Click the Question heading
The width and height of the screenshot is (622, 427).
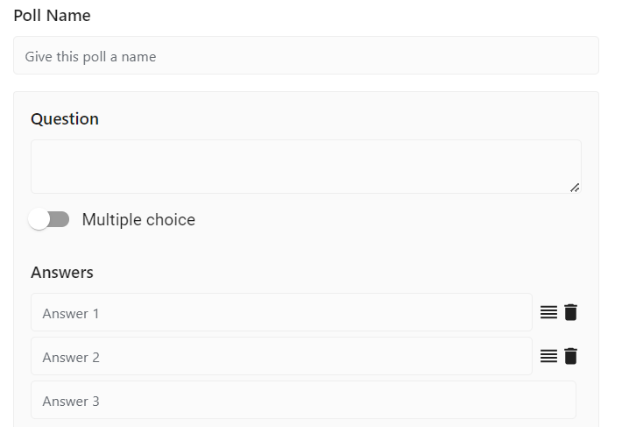pos(65,119)
